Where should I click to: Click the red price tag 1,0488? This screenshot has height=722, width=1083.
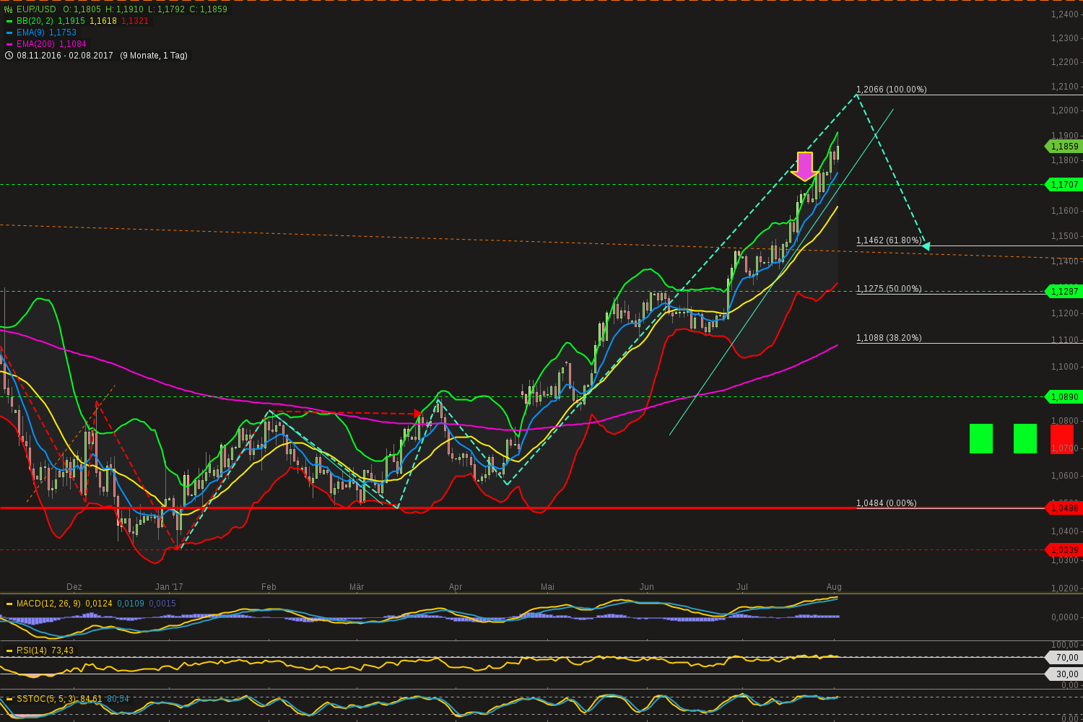pos(1063,508)
